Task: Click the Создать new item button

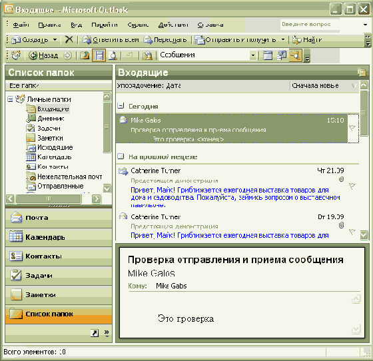Action: tap(30, 40)
